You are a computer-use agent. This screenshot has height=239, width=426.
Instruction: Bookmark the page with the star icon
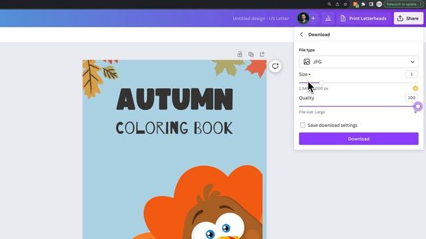coord(345,4)
